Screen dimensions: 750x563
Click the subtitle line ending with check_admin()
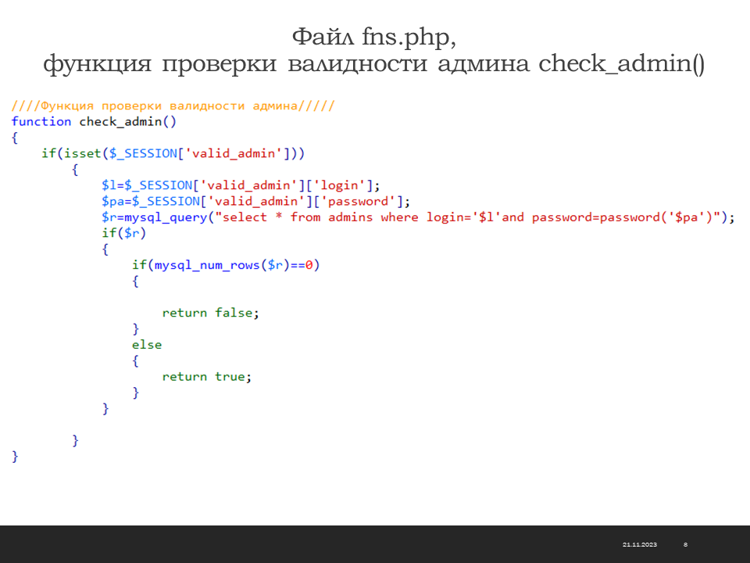click(373, 64)
